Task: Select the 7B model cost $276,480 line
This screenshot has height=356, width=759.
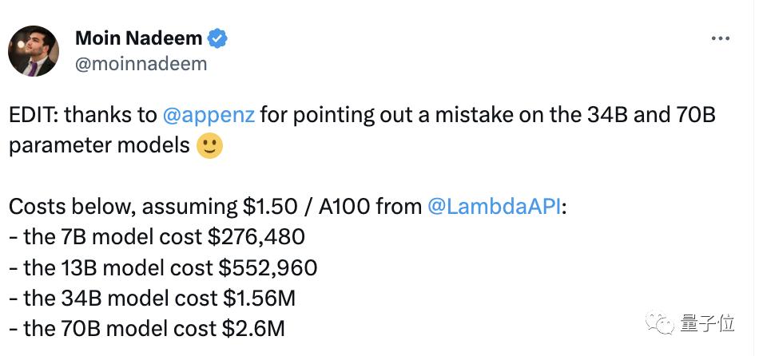Action: click(157, 238)
